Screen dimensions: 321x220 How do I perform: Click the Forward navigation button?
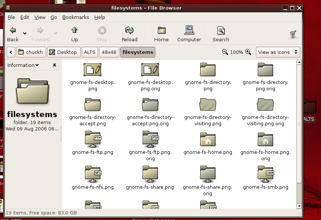pos(40,34)
